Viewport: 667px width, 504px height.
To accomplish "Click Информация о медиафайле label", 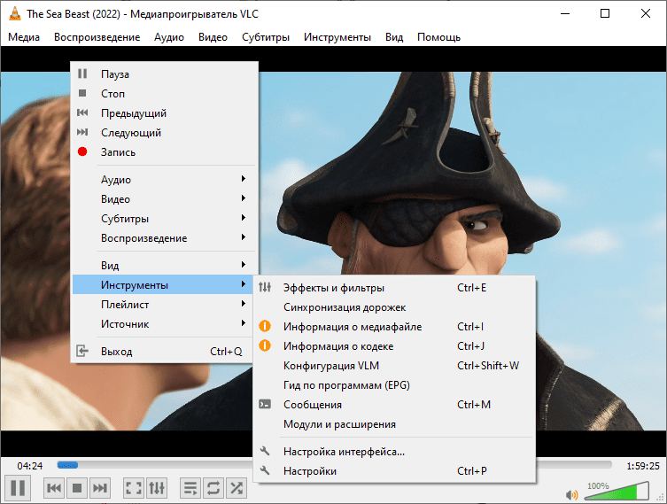I will tap(353, 327).
